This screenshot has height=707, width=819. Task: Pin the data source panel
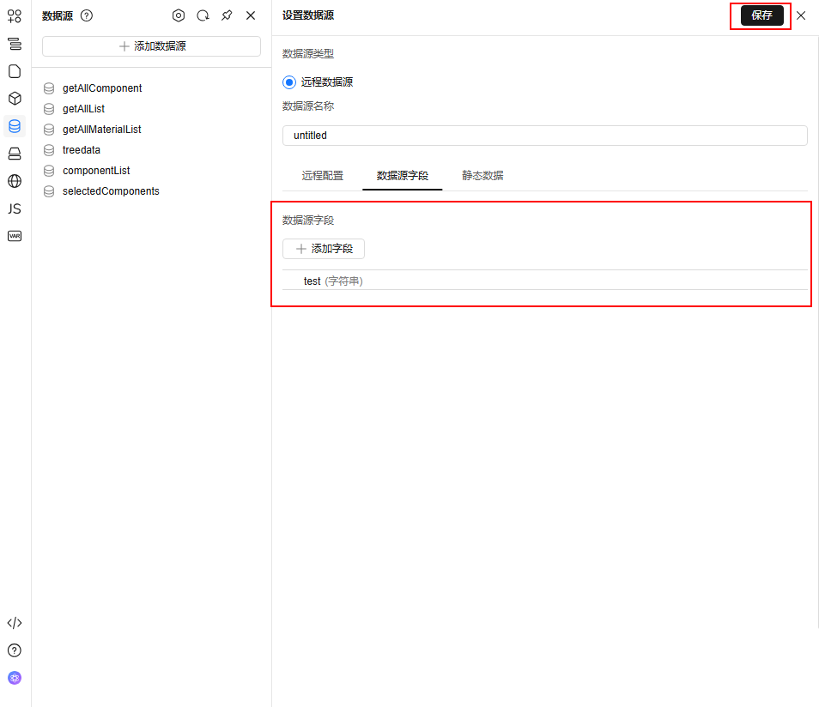point(227,15)
